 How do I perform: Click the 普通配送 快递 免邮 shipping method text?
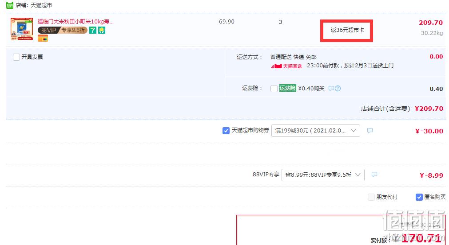tap(293, 57)
